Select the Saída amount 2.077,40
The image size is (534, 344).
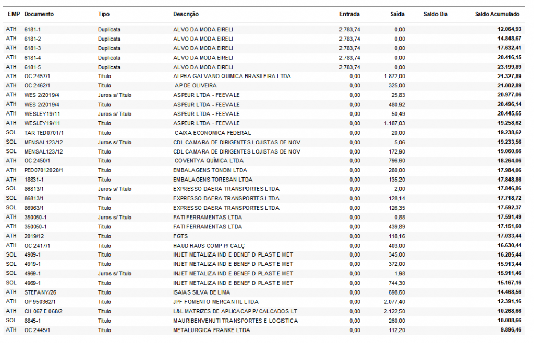point(394,301)
